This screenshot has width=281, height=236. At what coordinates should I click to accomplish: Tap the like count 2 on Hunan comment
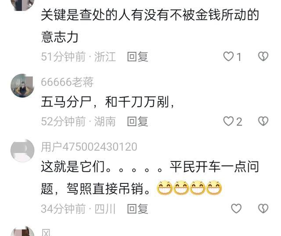pyautogui.click(x=239, y=122)
